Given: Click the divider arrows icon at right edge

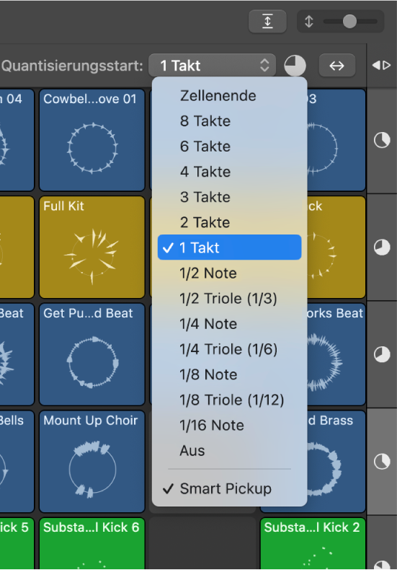Looking at the screenshot, I should pos(381,66).
